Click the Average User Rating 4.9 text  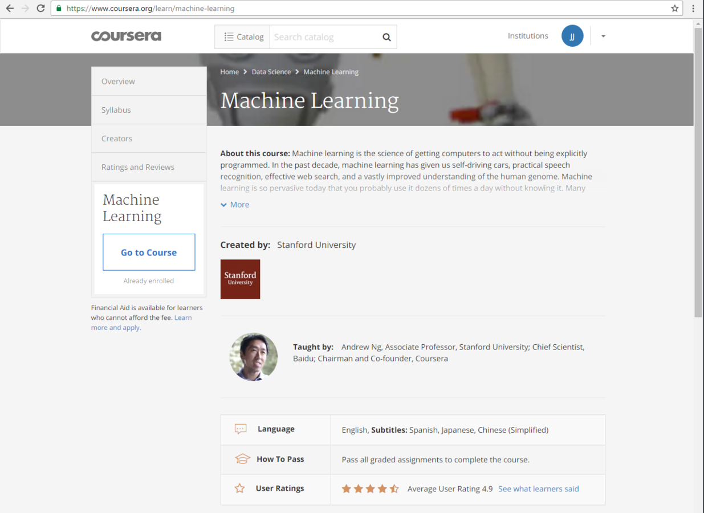click(x=450, y=489)
